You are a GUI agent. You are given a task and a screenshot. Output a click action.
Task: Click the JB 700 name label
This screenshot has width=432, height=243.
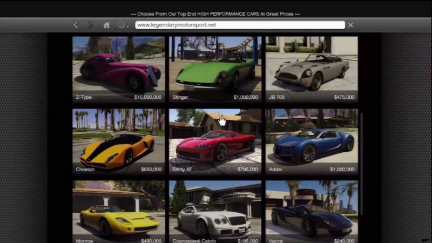click(x=276, y=97)
